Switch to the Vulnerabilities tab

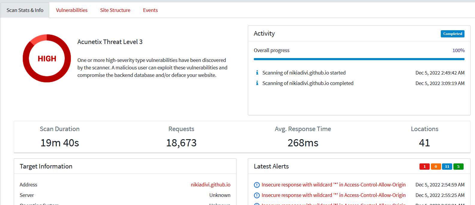pos(72,10)
